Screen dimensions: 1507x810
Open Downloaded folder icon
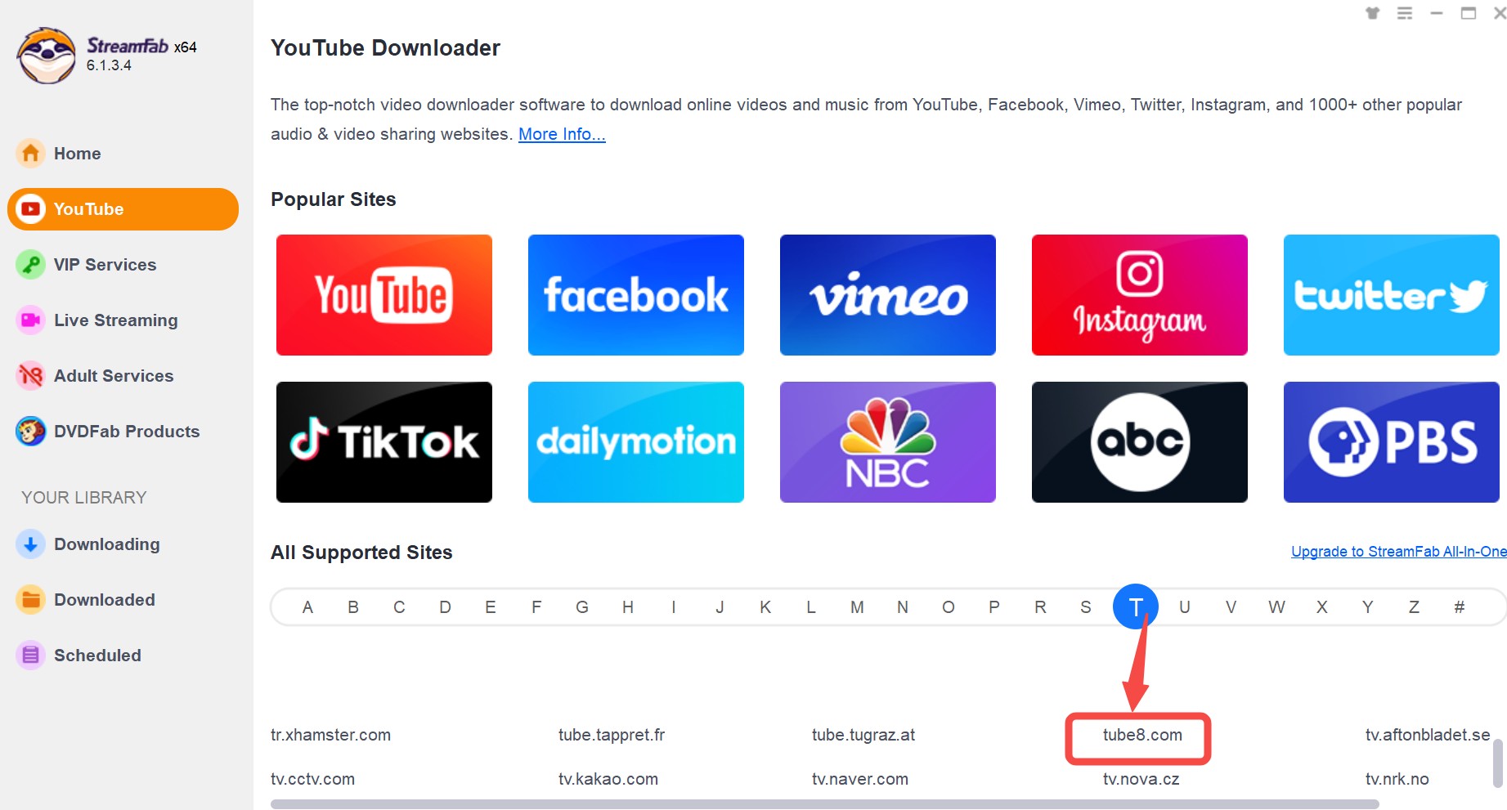(x=30, y=600)
